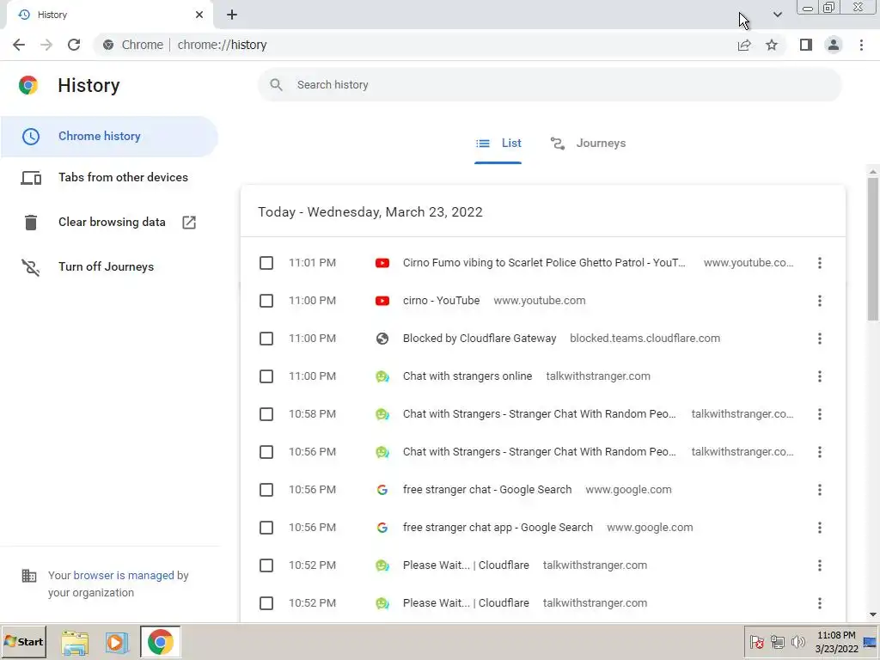Go back using the browser back arrow

point(19,45)
